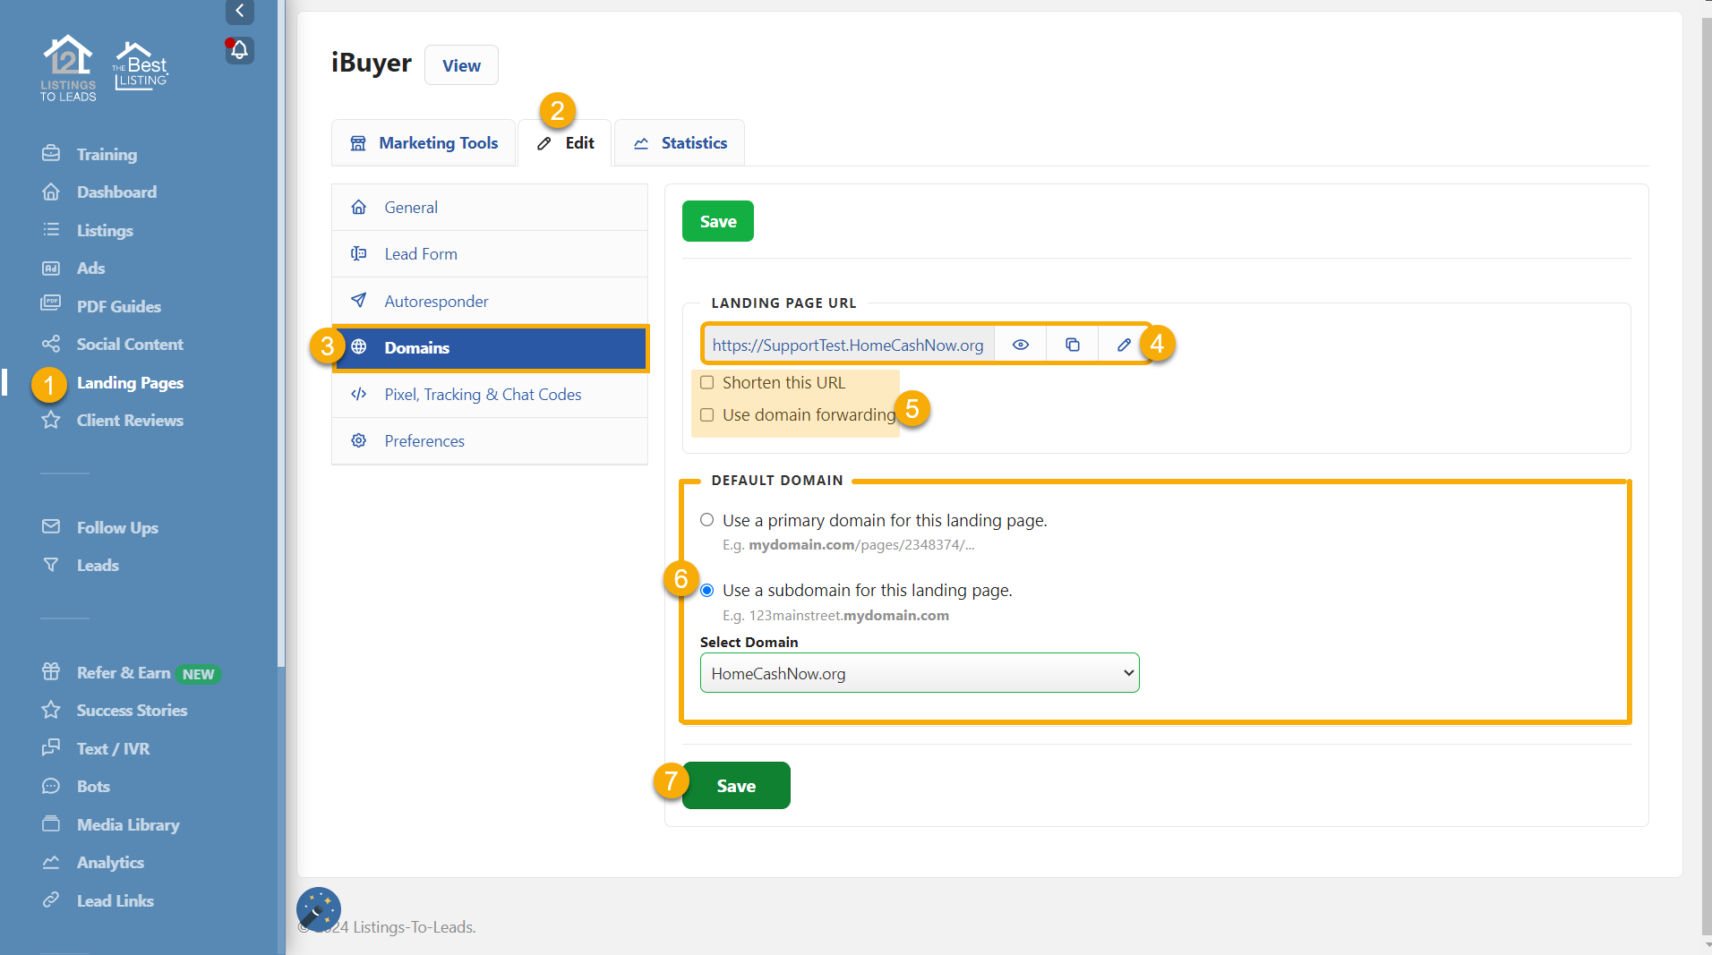Open the Analytics section

pos(110,862)
